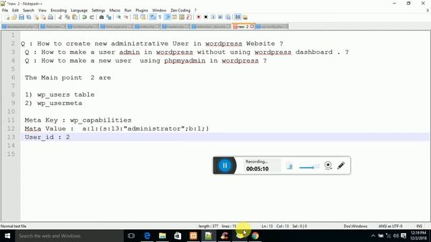Viewport: 431px width, 242px height.
Task: Pause the screen recording
Action: [224, 165]
